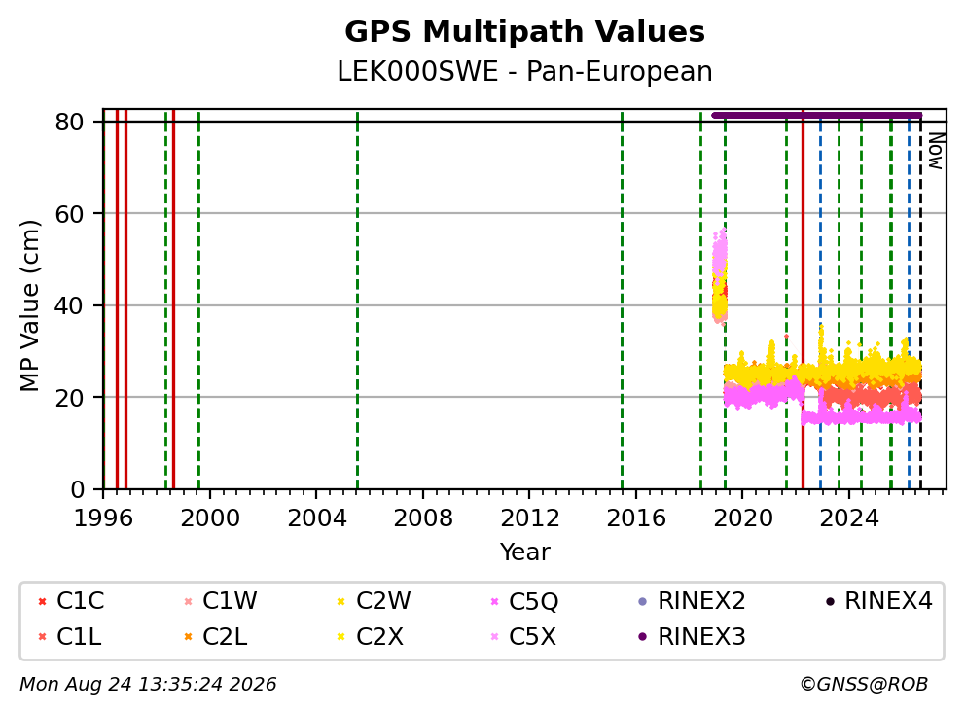This screenshot has height=714, width=965.
Task: Click the magenta C5Q legend marker
Action: click(x=495, y=601)
